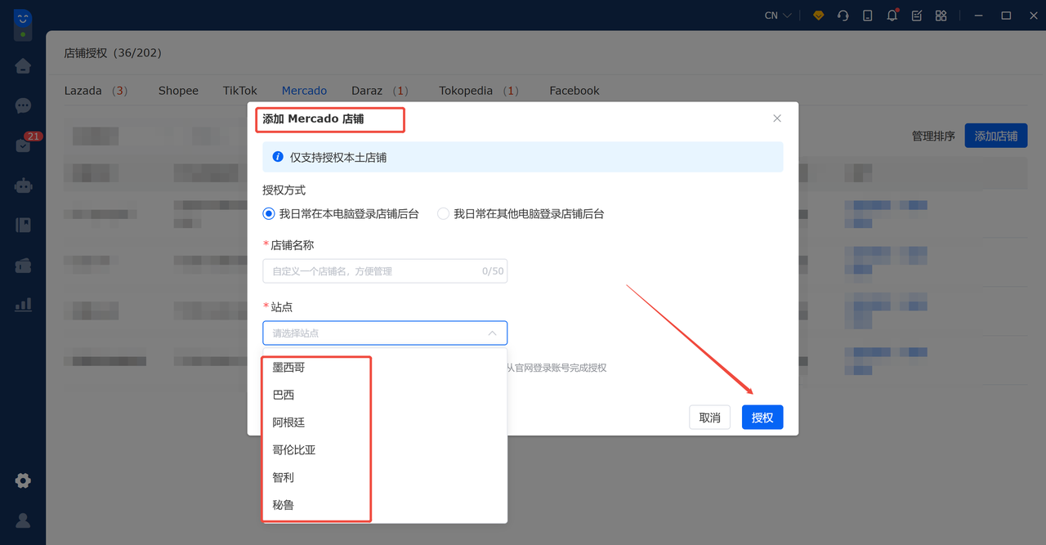Switch to the Mercado tab
Screen dimensions: 1046x545
point(304,91)
